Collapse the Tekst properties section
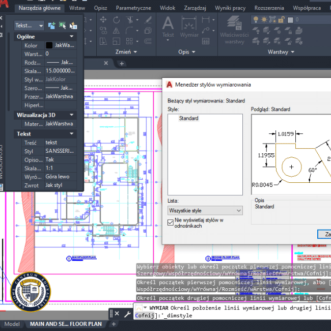Viewport: 331px width, 331px height. pos(72,133)
